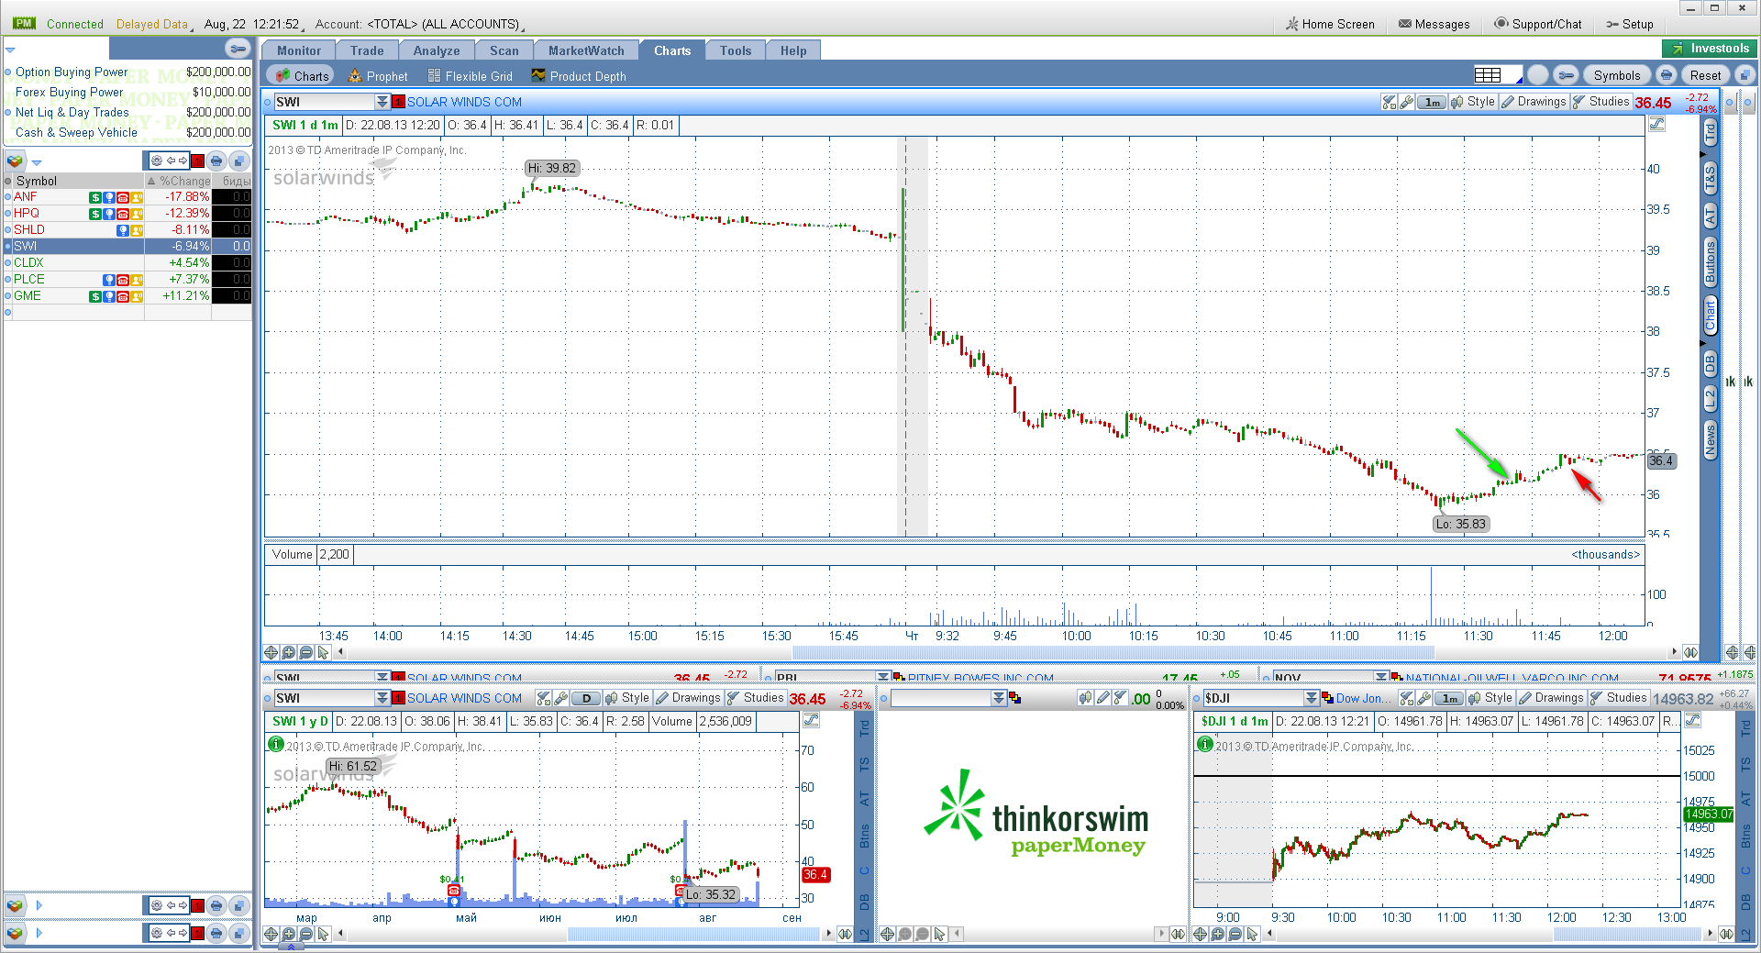Open account info settings wrench icon
1761x953 pixels.
pos(238,49)
